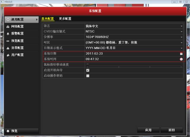Click the 鼠标指针移动速度 slider track

134,65
